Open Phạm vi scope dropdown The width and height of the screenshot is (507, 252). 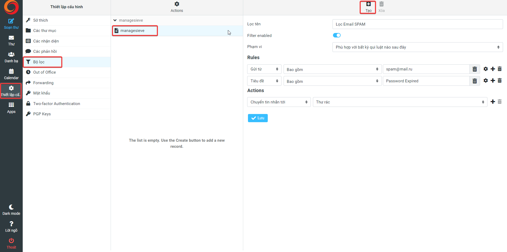click(x=417, y=47)
